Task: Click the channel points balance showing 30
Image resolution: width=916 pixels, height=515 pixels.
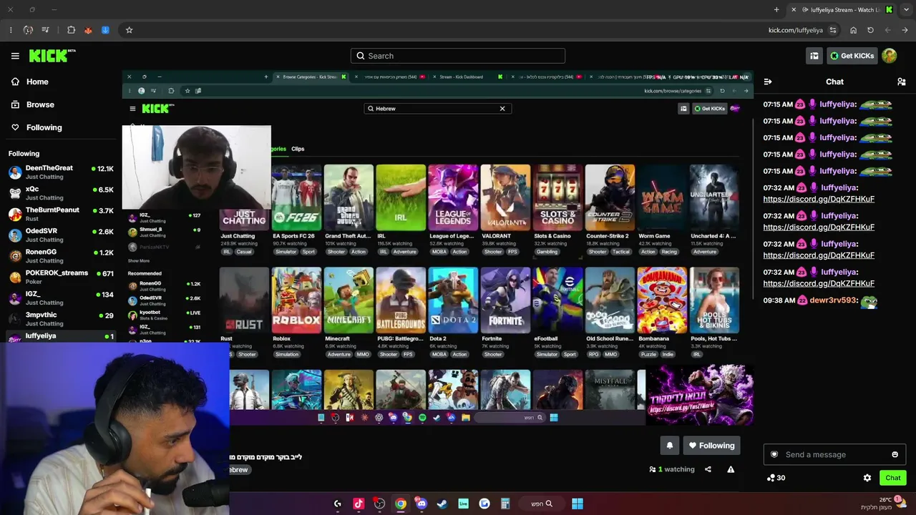Action: 776,478
